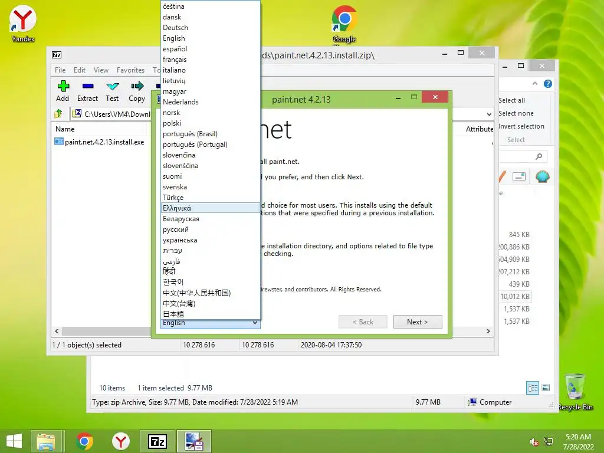Click Select none in Explorer ribbon
604x453 pixels.
(516, 113)
